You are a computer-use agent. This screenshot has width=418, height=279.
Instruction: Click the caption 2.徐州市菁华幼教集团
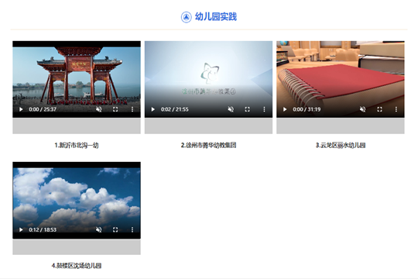[208, 145]
